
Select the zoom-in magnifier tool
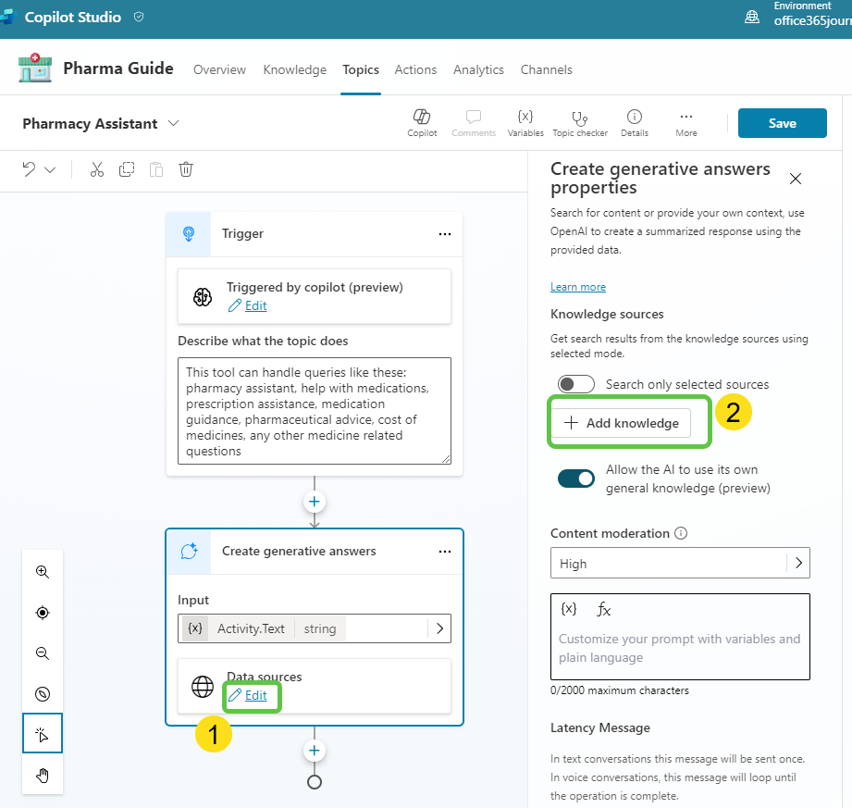point(42,572)
